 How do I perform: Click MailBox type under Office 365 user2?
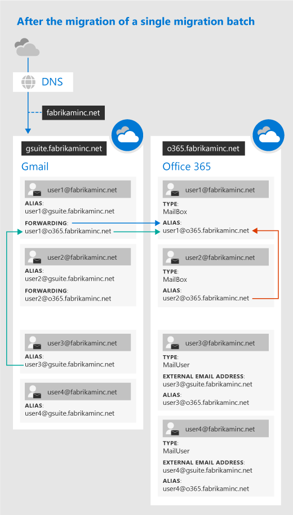click(x=175, y=280)
